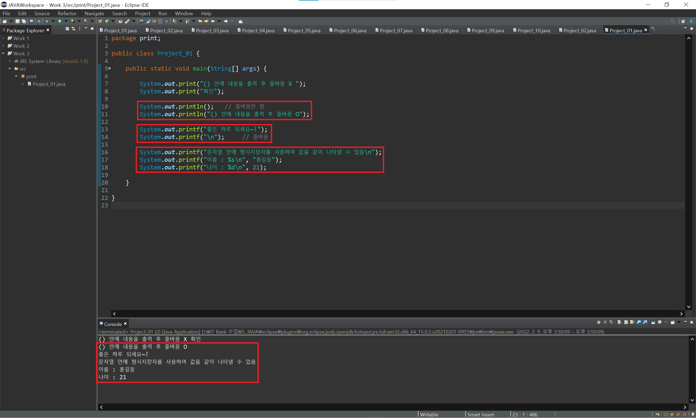Click the Pin Console icon
696x418 pixels.
653,322
